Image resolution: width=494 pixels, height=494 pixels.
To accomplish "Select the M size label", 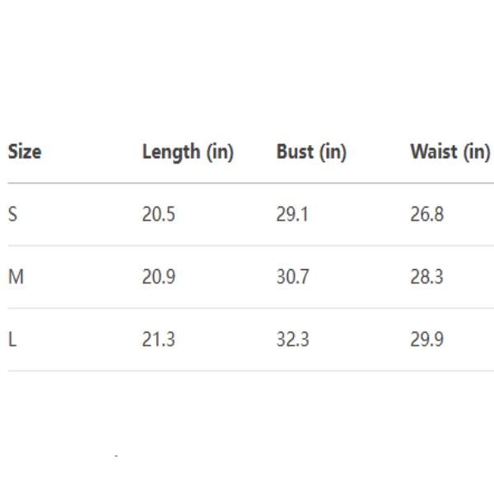I will click(16, 277).
